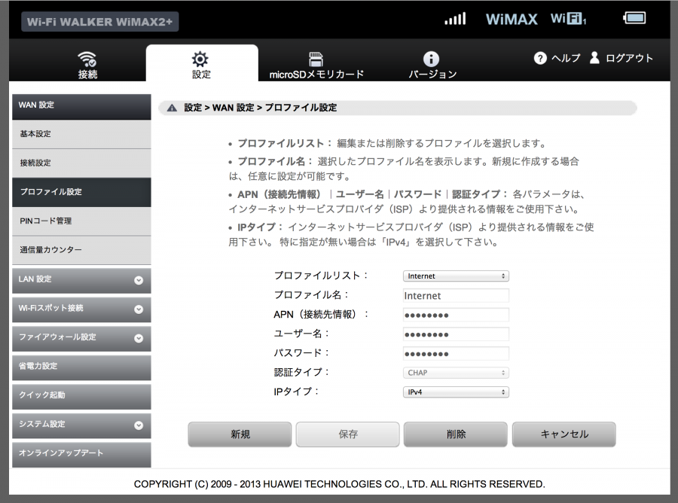Click the help question mark icon
The width and height of the screenshot is (678, 503).
point(540,58)
